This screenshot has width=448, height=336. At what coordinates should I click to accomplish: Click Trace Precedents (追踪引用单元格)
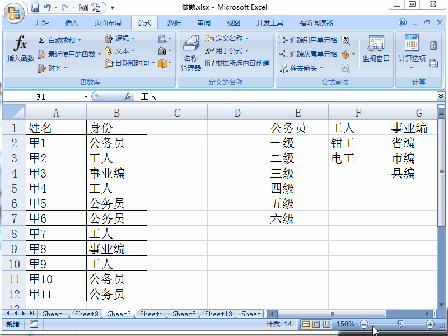(309, 40)
